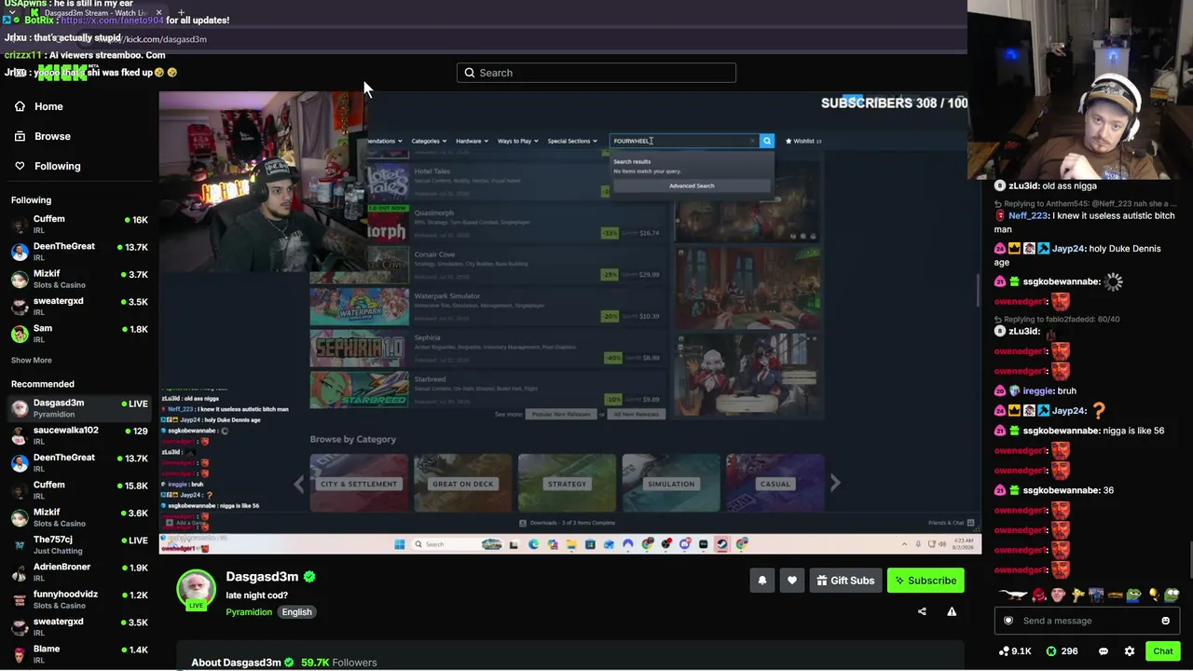Follow the channel with the heart button
This screenshot has height=671, width=1193.
tap(792, 581)
